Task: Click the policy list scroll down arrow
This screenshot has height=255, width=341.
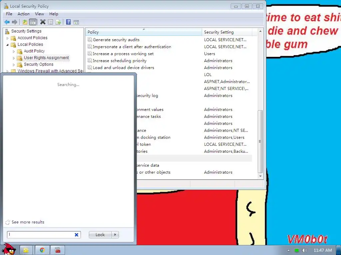Action: click(260, 176)
